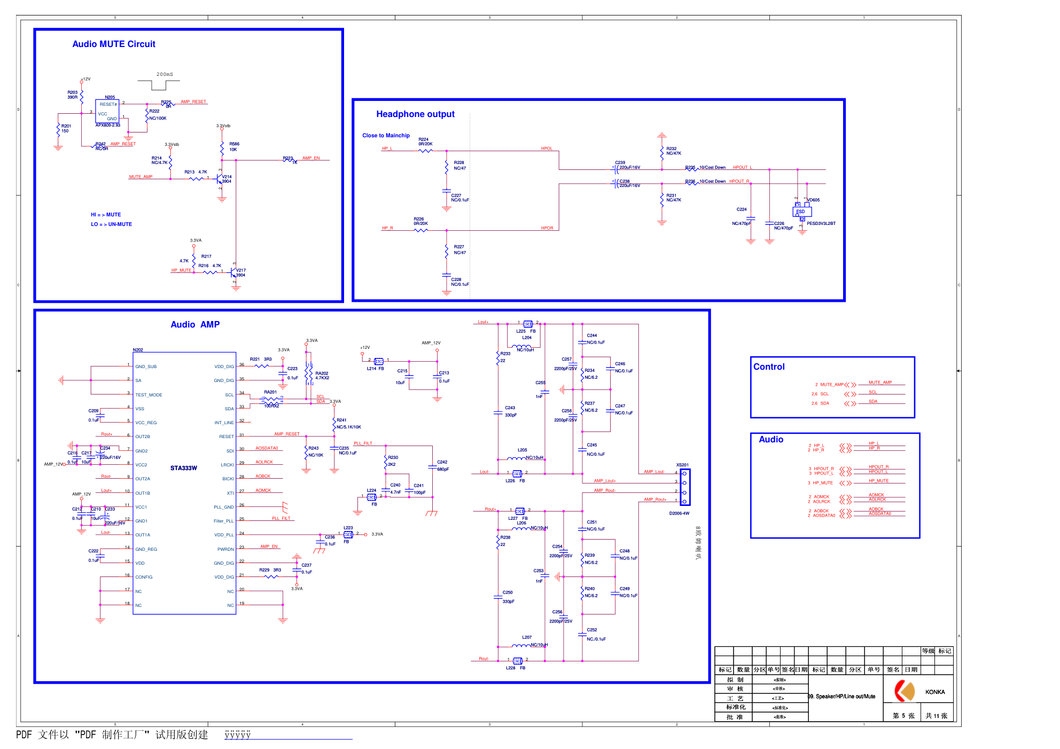Click the R241 NC/5.1K/10K label
The image size is (1060, 749).
pos(349,424)
